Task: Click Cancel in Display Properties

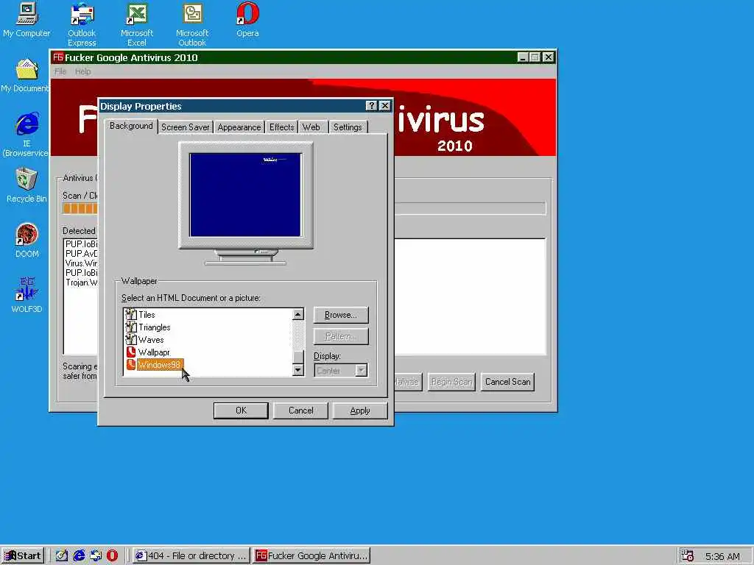Action: (301, 411)
